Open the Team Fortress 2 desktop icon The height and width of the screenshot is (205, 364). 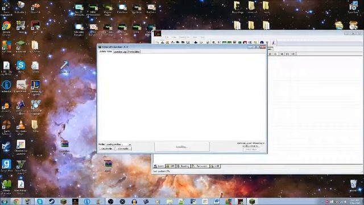pyautogui.click(x=6, y=128)
